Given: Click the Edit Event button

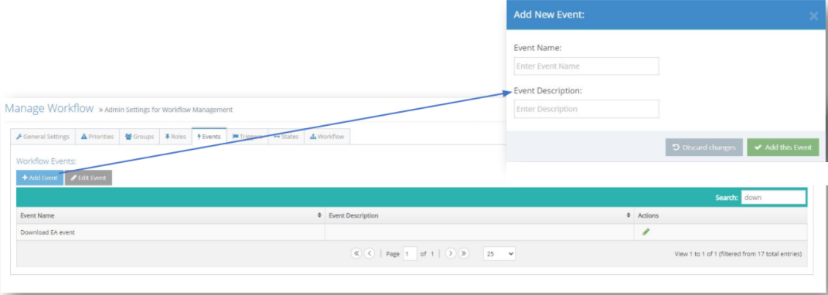Looking at the screenshot, I should point(88,178).
